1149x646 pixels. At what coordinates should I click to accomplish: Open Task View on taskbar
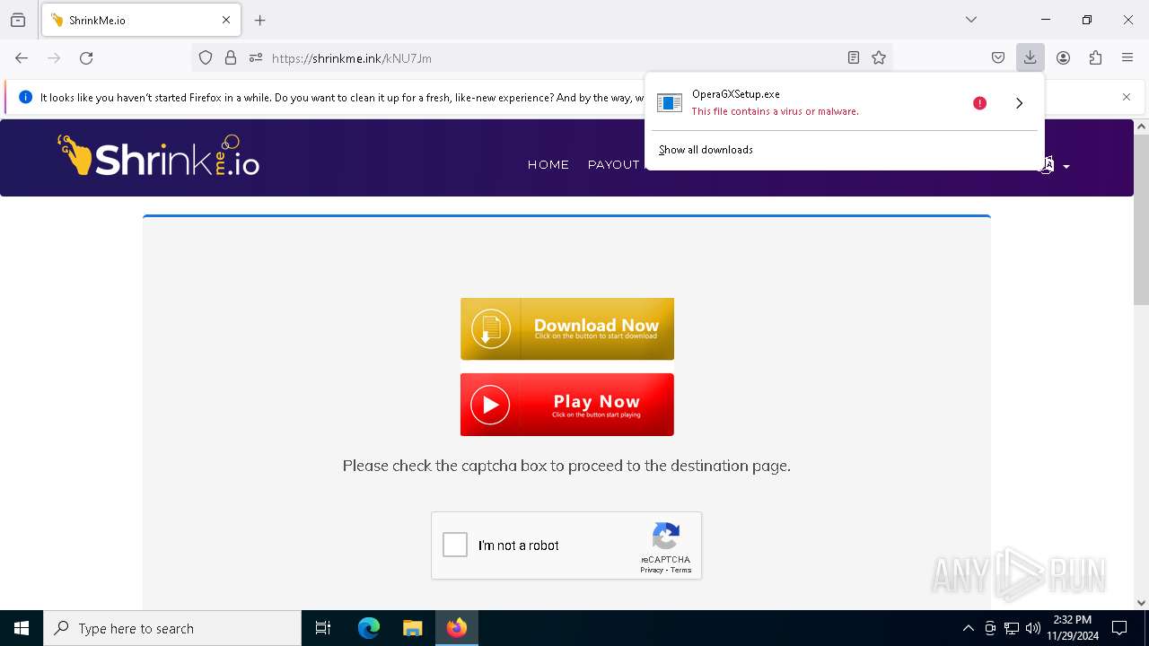point(323,628)
